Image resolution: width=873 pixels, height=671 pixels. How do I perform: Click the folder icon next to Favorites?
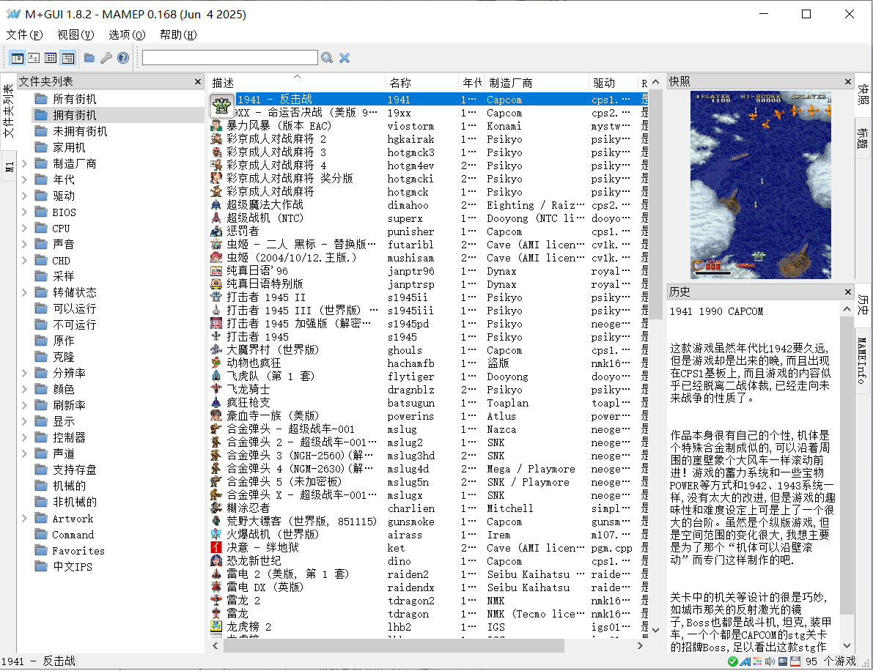tap(40, 550)
